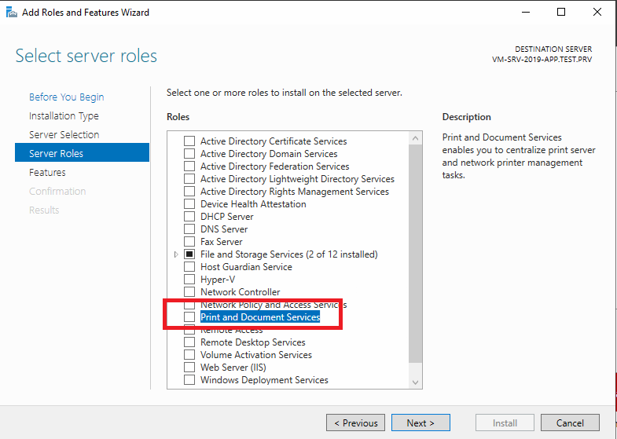Check Print and Document Services checkbox
This screenshot has width=617, height=439.
[189, 317]
